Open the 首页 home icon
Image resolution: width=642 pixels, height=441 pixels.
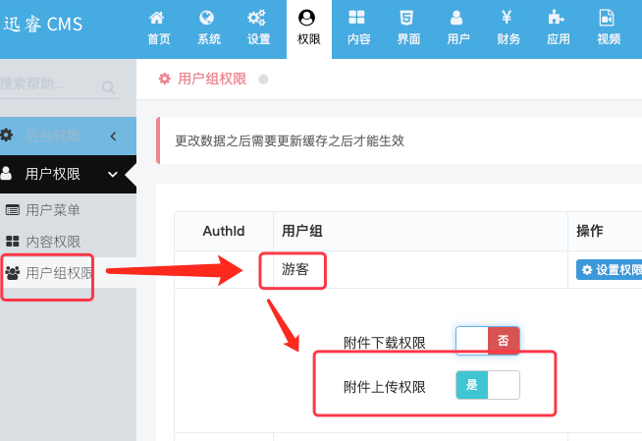(x=157, y=18)
